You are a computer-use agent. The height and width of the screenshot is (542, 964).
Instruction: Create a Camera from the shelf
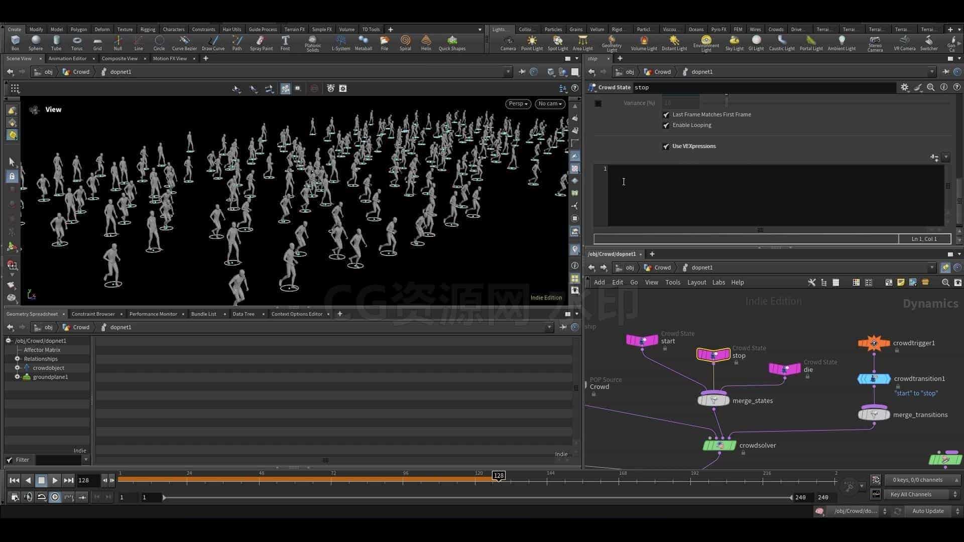click(x=508, y=43)
